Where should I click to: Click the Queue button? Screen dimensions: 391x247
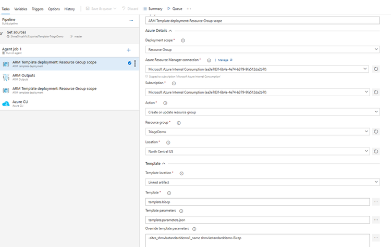tap(175, 9)
